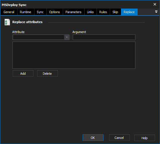160x144 pixels.
Task: Switch to the Links tab
Action: [x=90, y=12]
